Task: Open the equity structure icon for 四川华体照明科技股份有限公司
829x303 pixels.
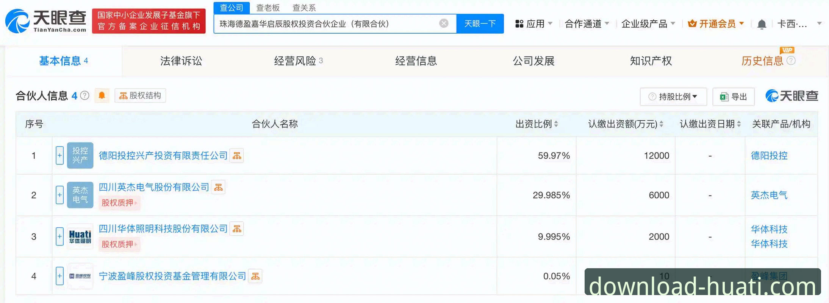Action: (237, 229)
